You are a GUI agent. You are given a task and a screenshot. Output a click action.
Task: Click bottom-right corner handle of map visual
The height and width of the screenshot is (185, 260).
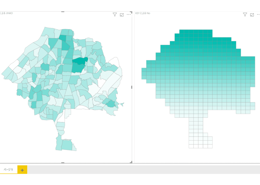(x=131, y=162)
